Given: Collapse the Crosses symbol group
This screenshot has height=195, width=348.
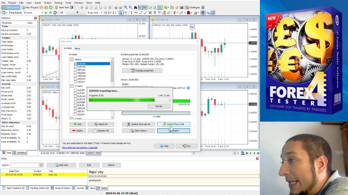Looking at the screenshot, I should 72,86.
